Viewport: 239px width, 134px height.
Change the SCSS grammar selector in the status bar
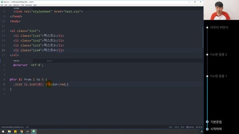point(183,127)
